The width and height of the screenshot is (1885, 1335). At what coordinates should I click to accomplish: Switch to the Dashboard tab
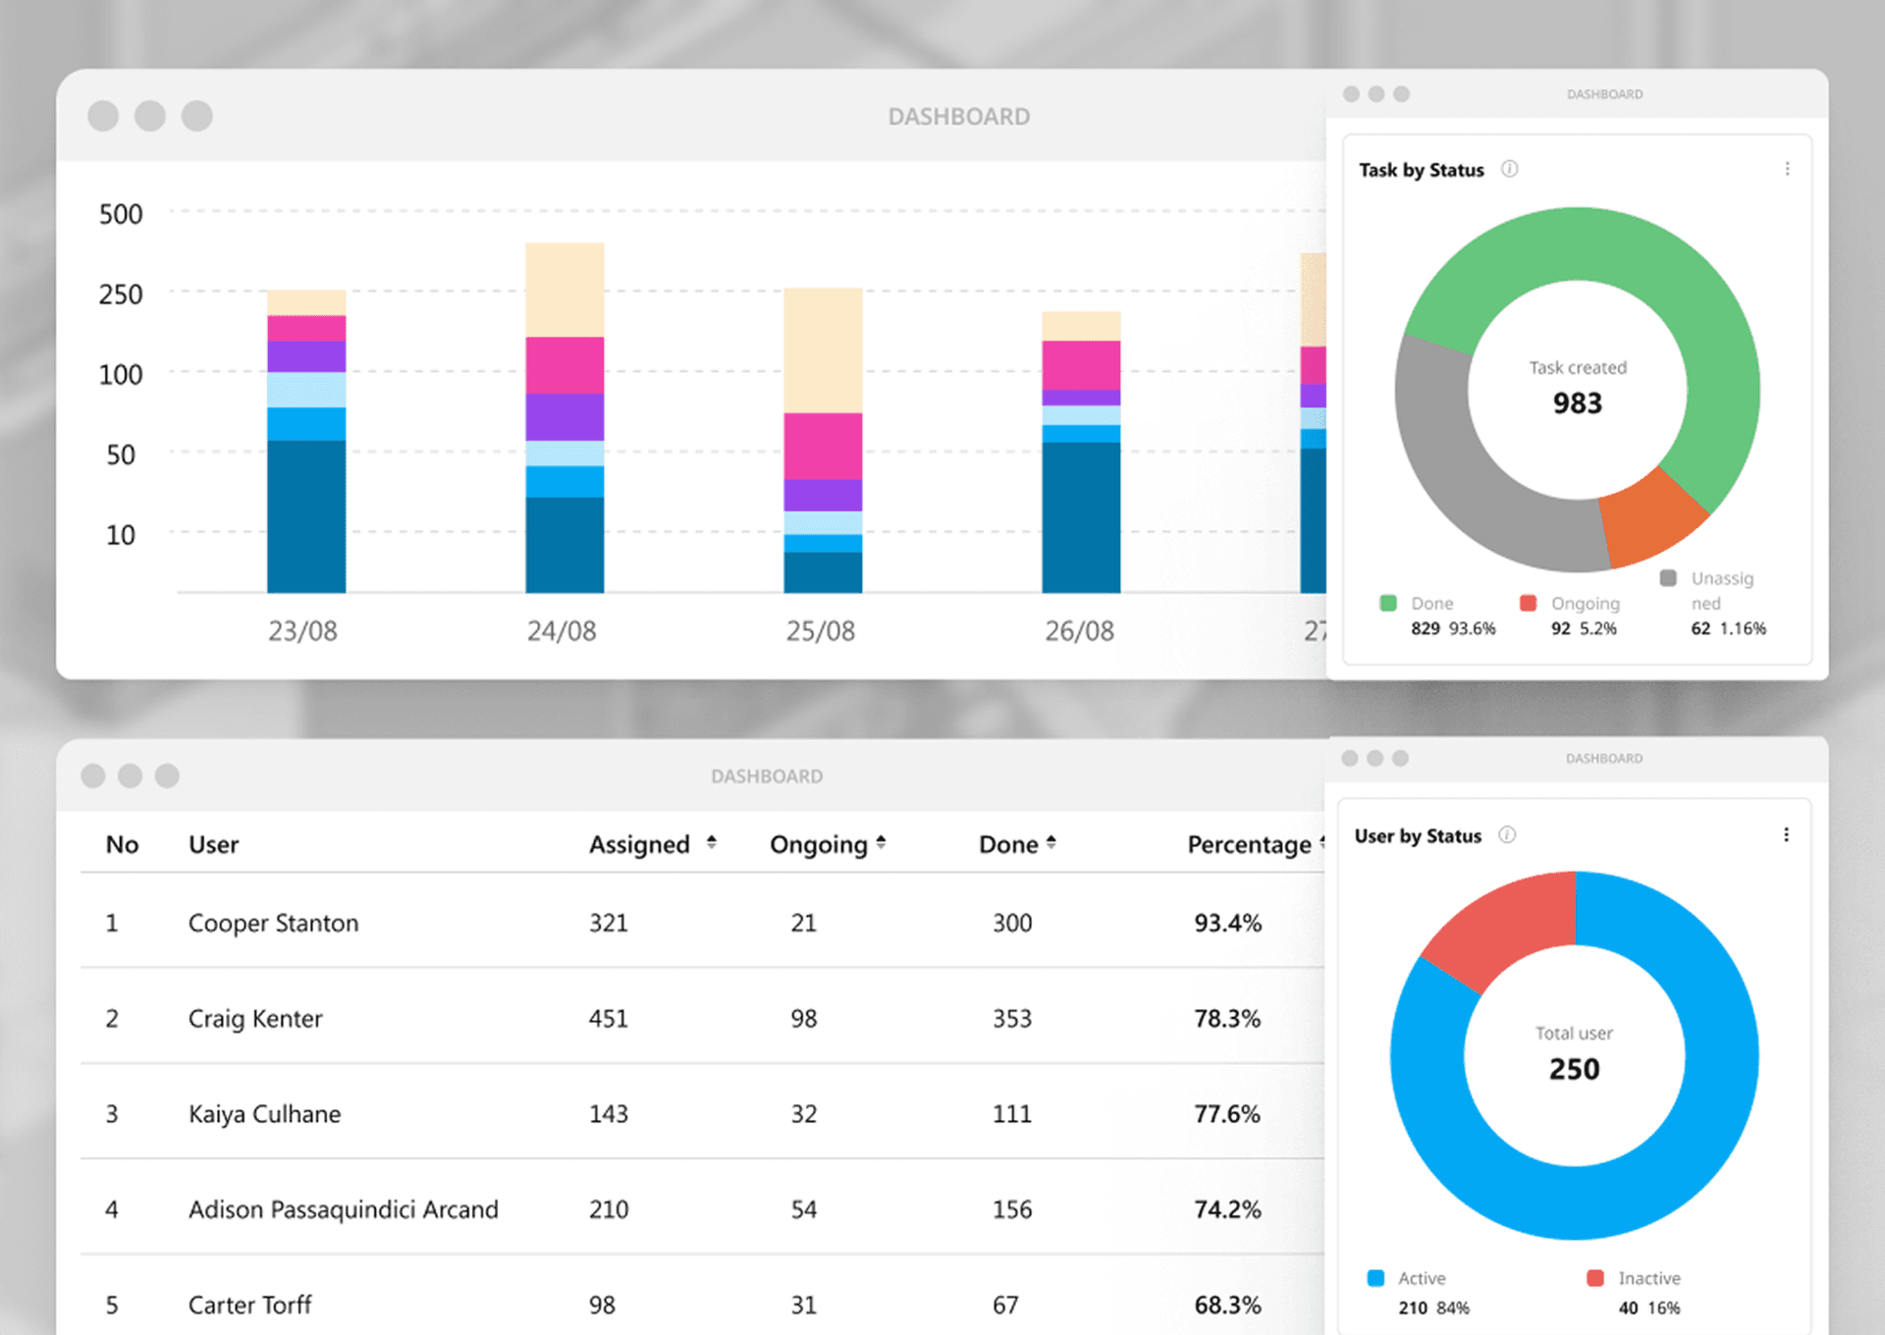[959, 116]
